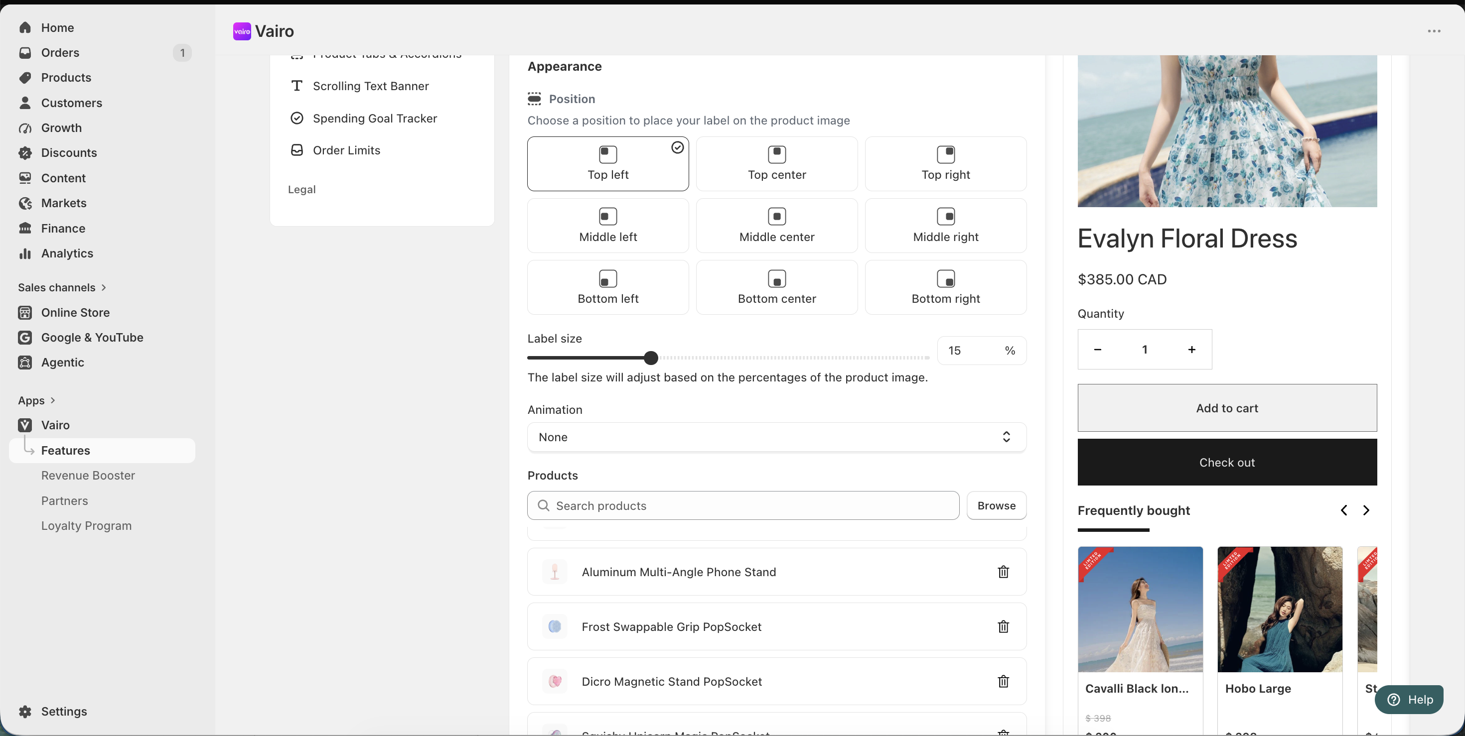This screenshot has height=736, width=1465.
Task: Open the three-dot menu at top right
Action: (1434, 31)
